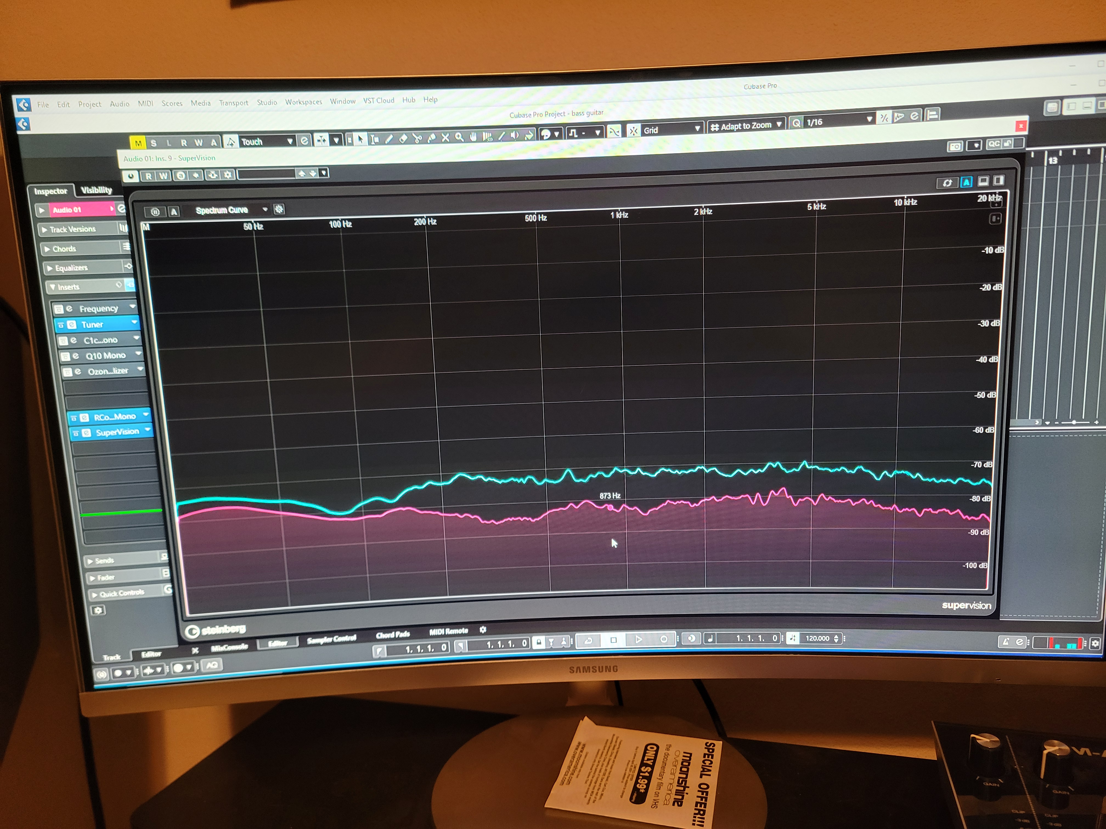Activate the transport Cycle loop button

coord(588,640)
